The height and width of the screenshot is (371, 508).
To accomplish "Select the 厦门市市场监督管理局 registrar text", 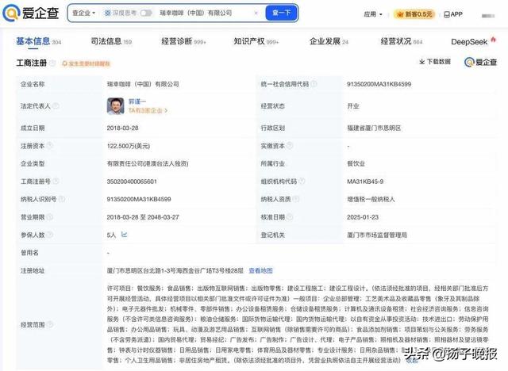I will [x=377, y=235].
